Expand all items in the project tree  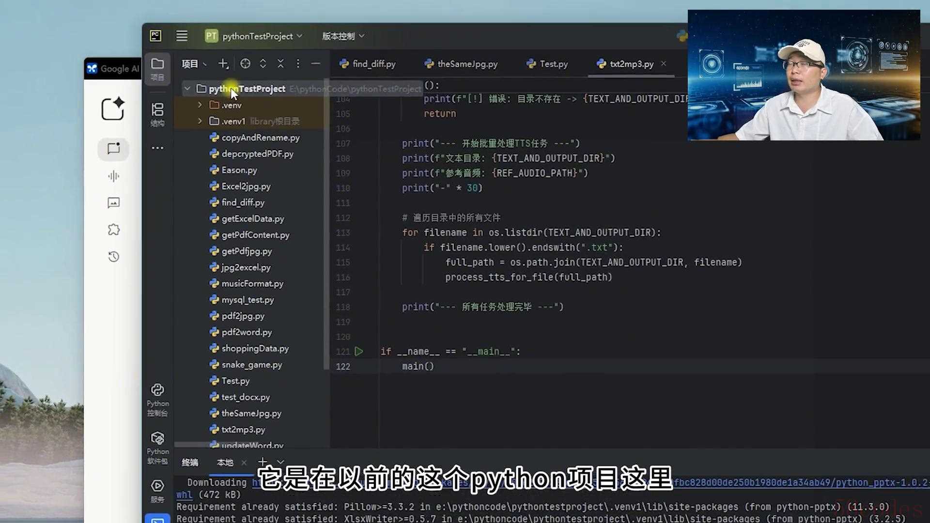(263, 63)
